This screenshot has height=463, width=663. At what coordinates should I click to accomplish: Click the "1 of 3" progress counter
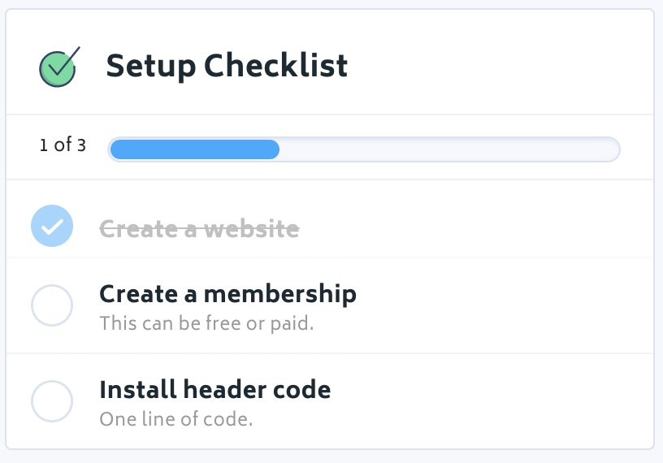(63, 145)
